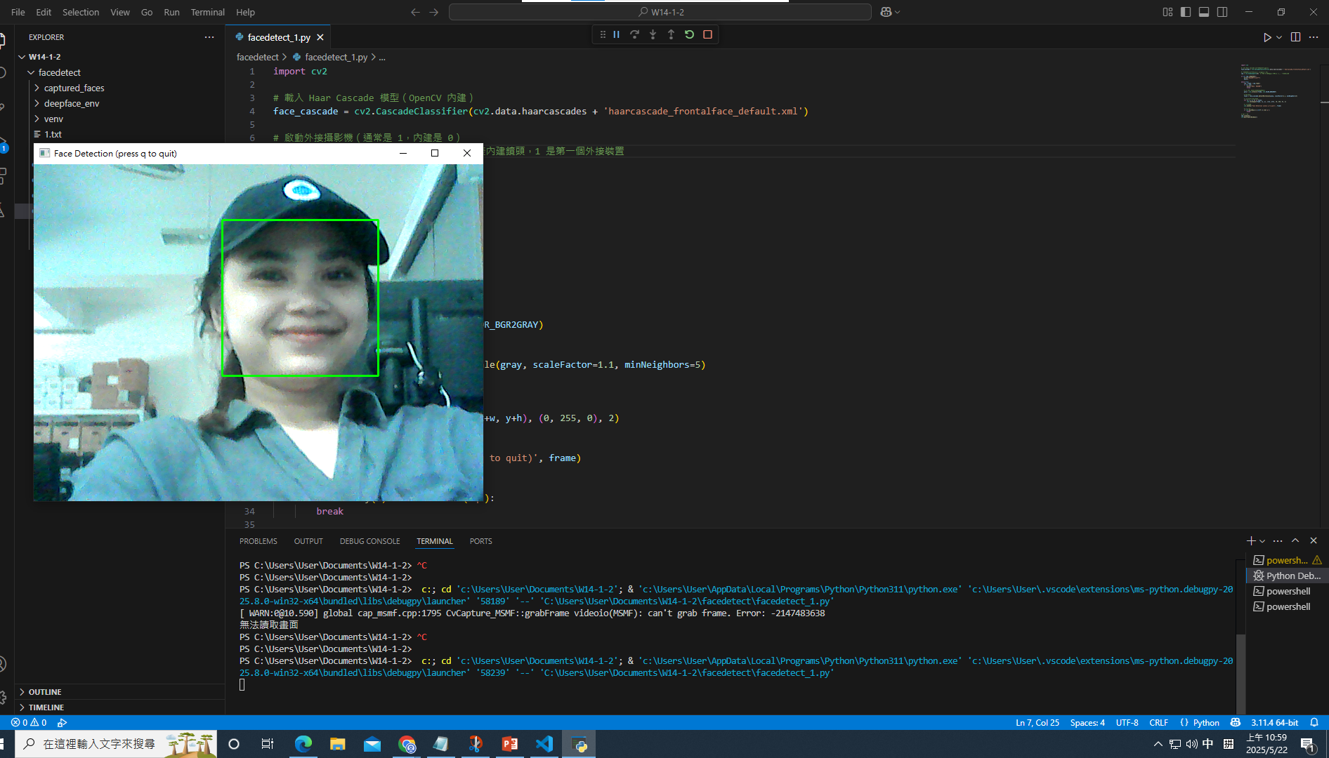Open the new terminal launch profile dropdown
The height and width of the screenshot is (758, 1329).
[x=1262, y=541]
